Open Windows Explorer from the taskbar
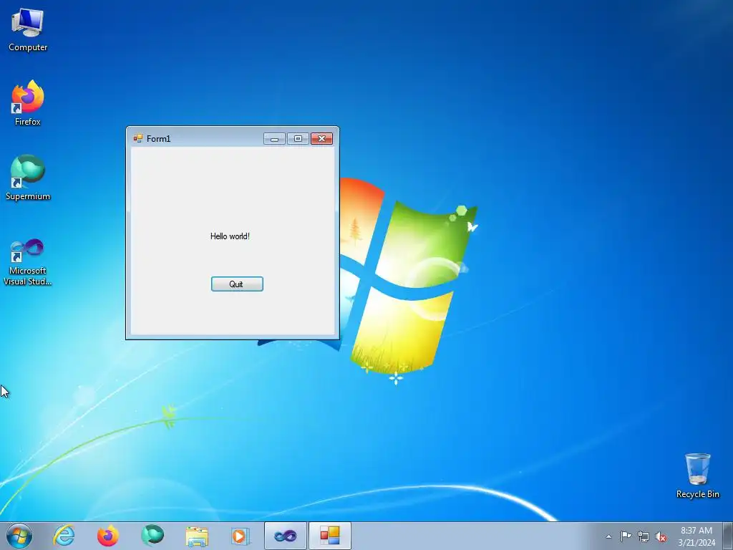Viewport: 733px width, 550px height. [197, 536]
